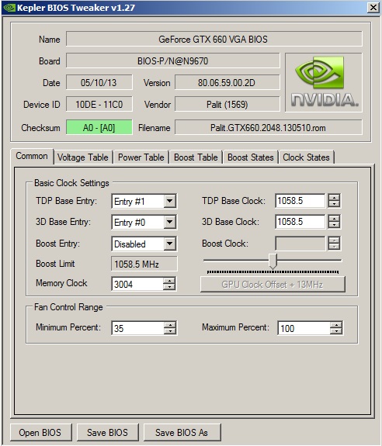The width and height of the screenshot is (382, 446).
Task: Click the Save BIOS button
Action: point(107,432)
